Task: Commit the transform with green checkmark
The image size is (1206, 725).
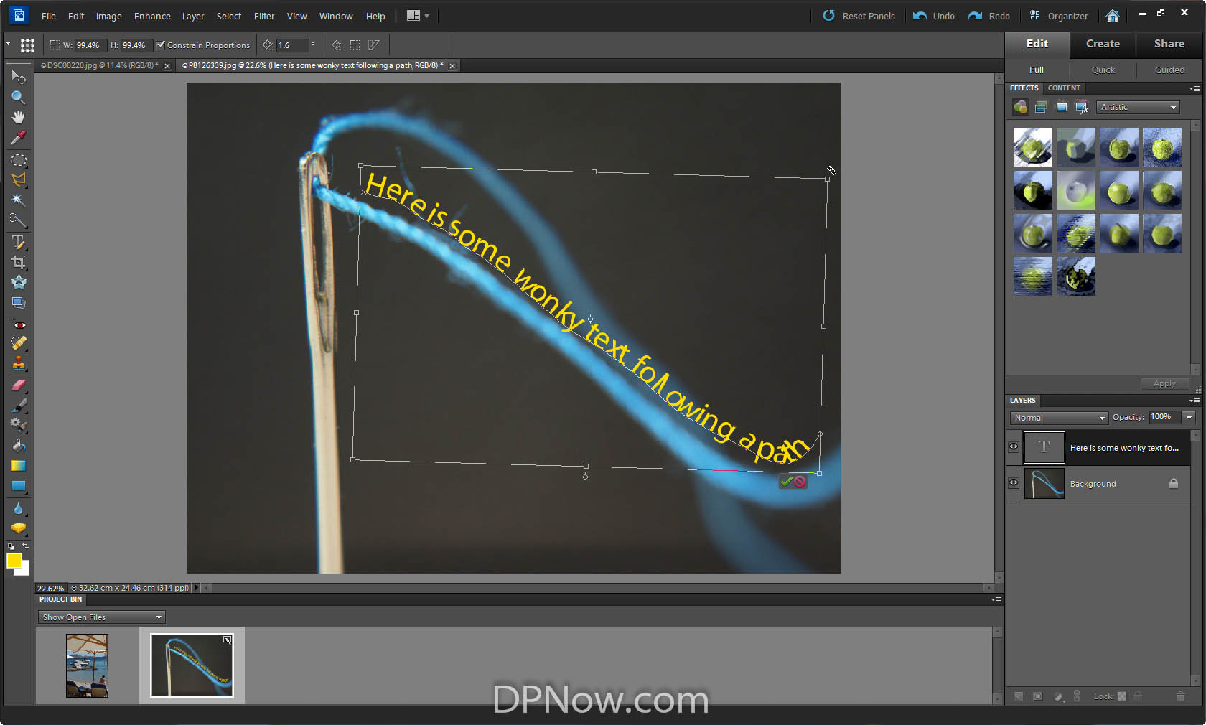Action: tap(787, 482)
